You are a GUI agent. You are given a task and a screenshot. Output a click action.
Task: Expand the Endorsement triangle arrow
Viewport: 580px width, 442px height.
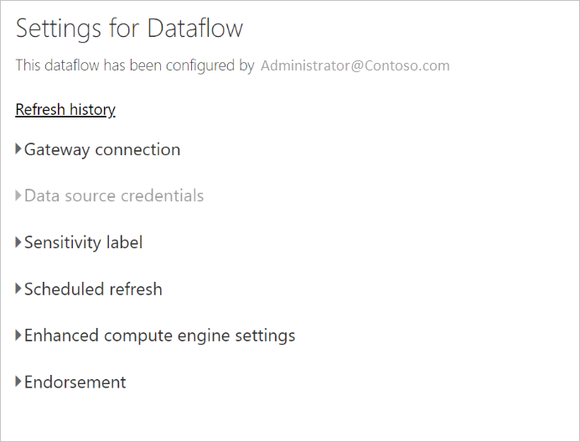point(19,382)
